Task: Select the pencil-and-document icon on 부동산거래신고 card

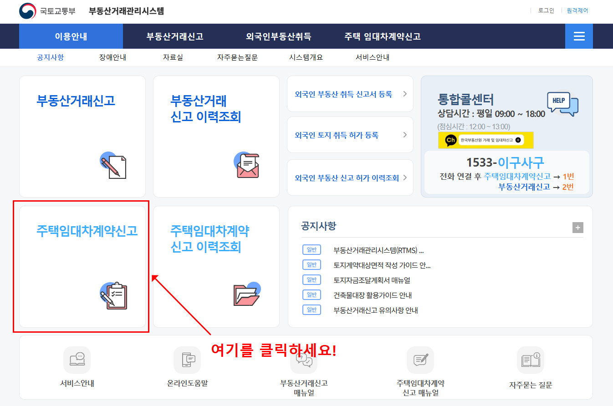Action: (113, 166)
